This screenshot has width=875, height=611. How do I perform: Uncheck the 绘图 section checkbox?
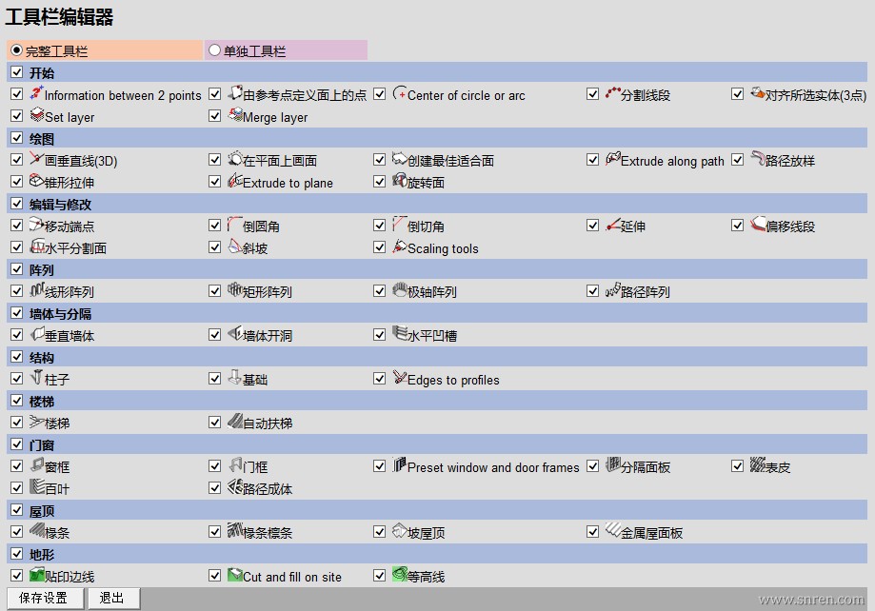17,138
